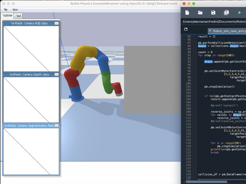Click the left arrow of the horizontal scrollbar

(x=183, y=182)
